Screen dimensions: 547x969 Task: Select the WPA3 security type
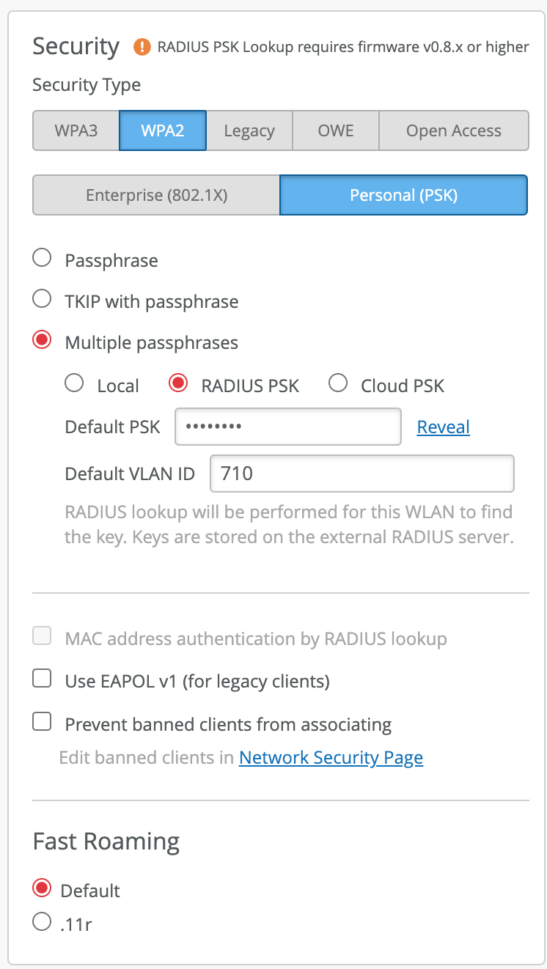click(x=76, y=131)
